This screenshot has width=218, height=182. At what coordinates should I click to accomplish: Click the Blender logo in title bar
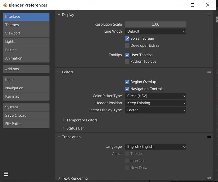point(4,5)
